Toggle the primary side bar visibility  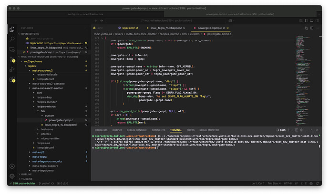tap(306, 20)
